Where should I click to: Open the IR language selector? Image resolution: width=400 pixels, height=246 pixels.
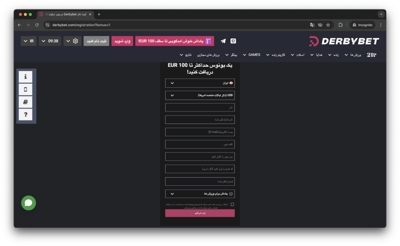pos(29,41)
